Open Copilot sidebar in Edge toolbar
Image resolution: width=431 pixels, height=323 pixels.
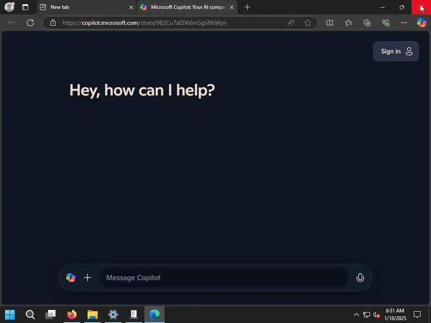421,23
